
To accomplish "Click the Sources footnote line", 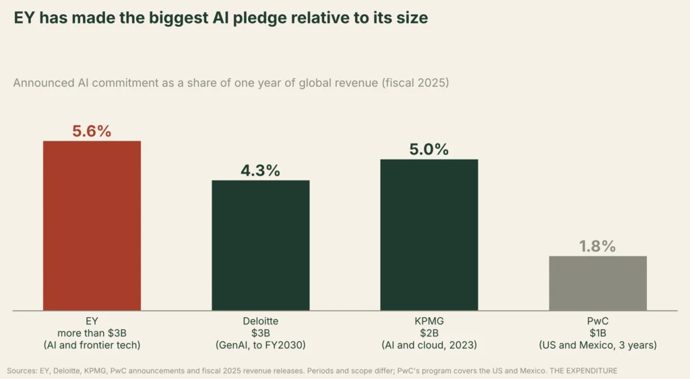I will (x=312, y=371).
